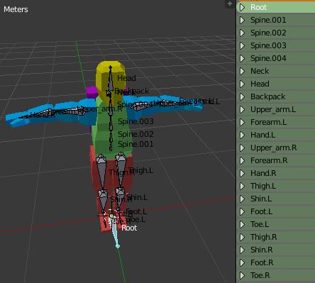Select Forearm.R in the bone list
This screenshot has height=283, width=315.
[276, 160]
